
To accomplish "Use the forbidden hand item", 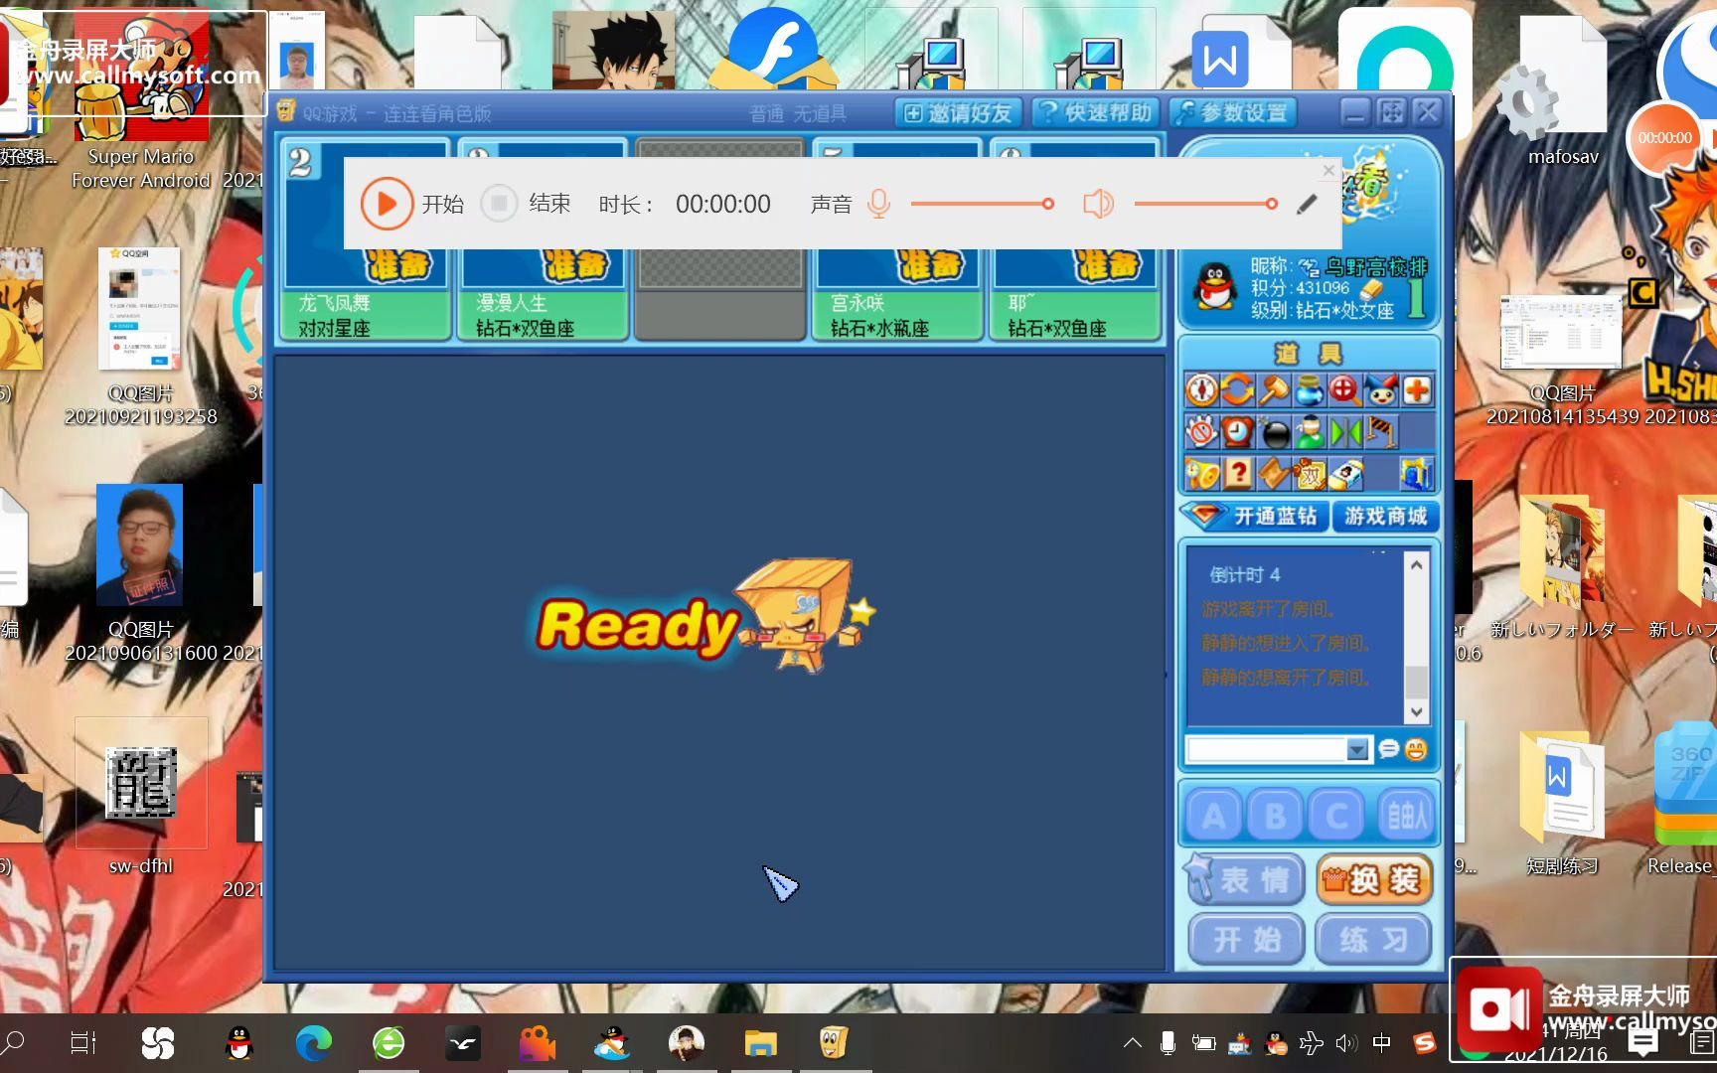I will [1201, 432].
